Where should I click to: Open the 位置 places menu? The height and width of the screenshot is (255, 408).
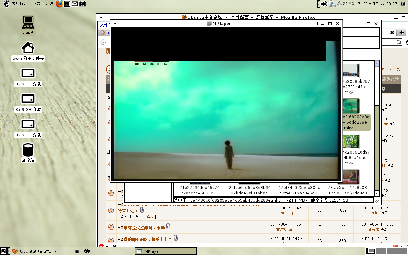37,4
